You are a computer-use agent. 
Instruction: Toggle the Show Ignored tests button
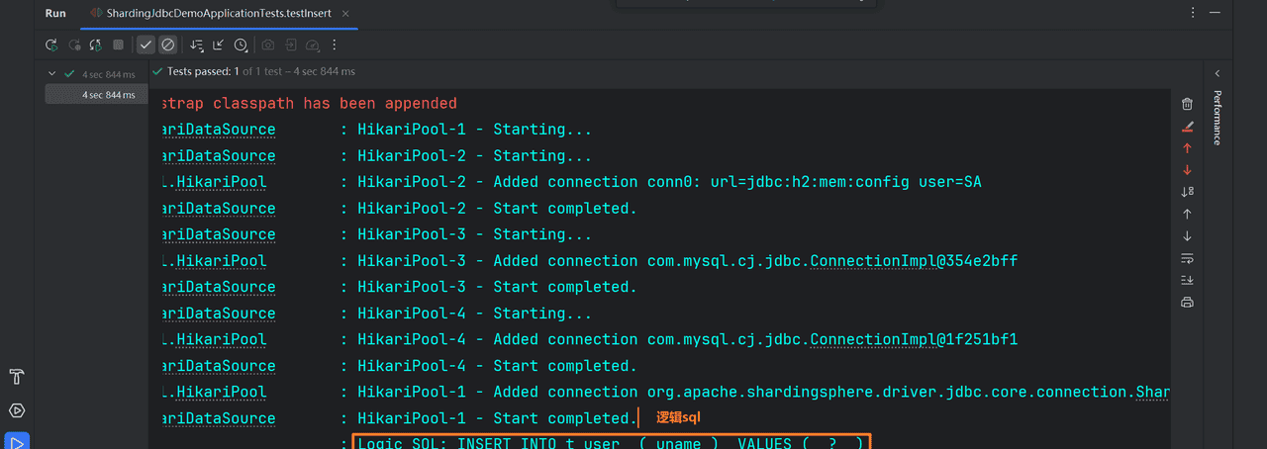[x=168, y=45]
